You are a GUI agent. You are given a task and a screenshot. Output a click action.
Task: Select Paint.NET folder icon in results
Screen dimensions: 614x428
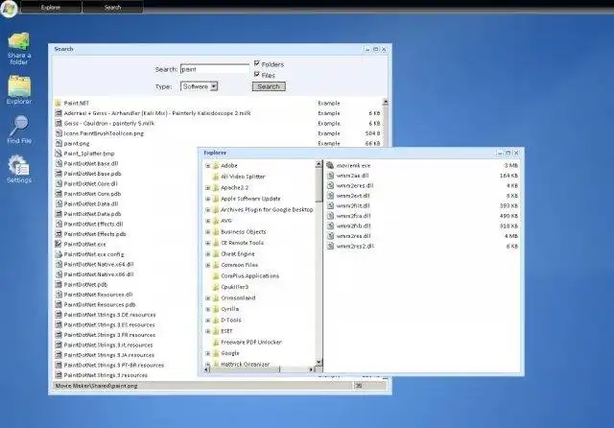tap(59, 103)
